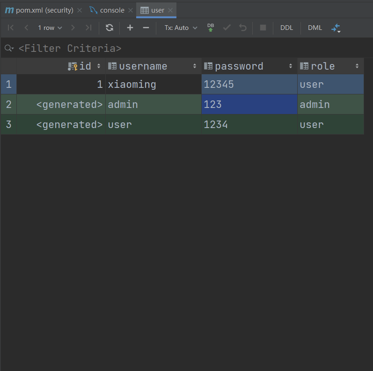Screen dimensions: 373x371
Task: Sort by the role column arrows
Action: 357,66
